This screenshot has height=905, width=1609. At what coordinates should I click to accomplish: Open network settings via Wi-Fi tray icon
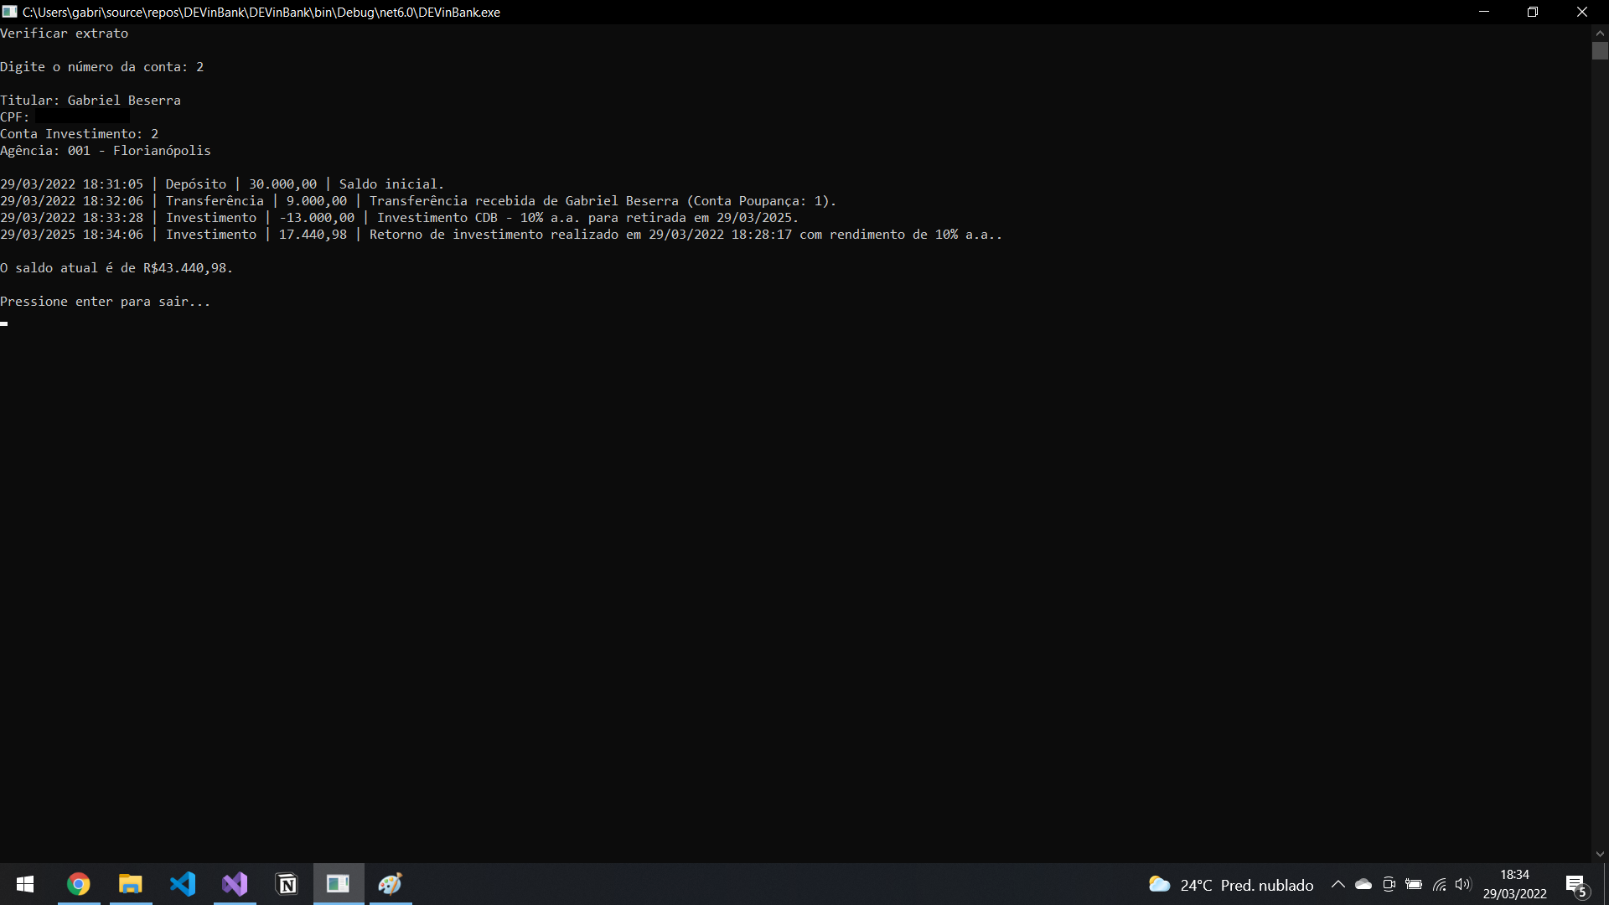pyautogui.click(x=1440, y=884)
